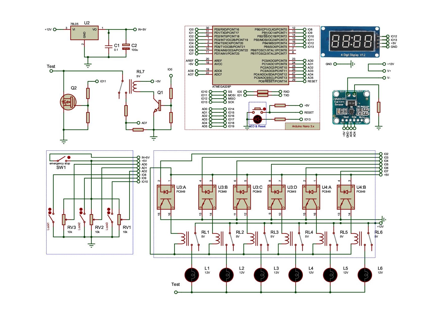Select the RV2 potentiometer
The height and width of the screenshot is (315, 446).
(92, 219)
